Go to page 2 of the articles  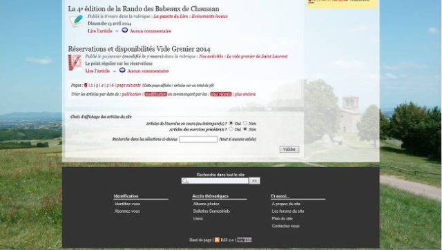[x=91, y=86]
